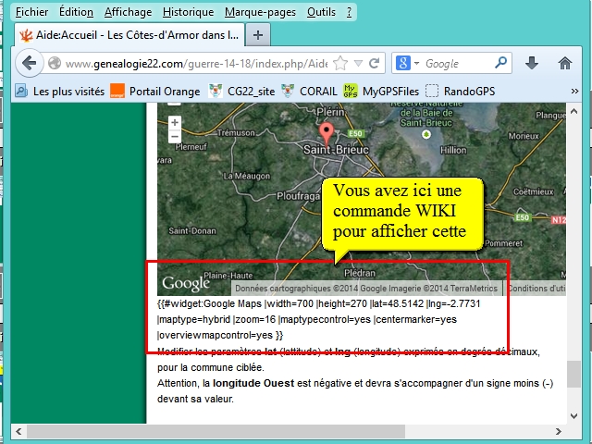Open the CG22_site bookmark
This screenshot has height=444, width=592.
point(241,92)
